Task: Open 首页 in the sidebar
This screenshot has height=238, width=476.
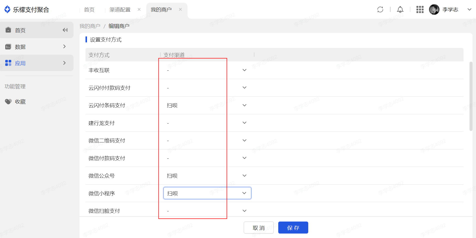Action: coord(37,30)
